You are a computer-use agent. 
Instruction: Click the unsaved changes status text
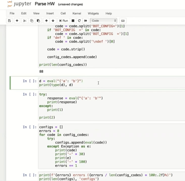pos(70,4)
